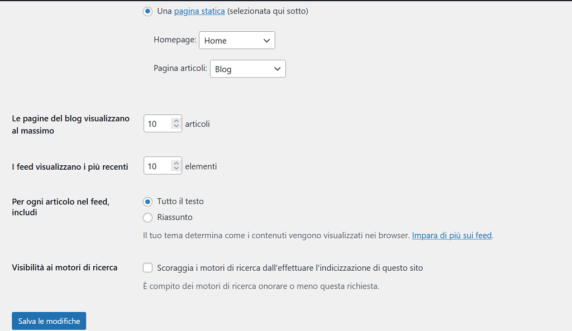Click the down arrow on the articoli spinner
The image size is (572, 331).
(x=174, y=127)
